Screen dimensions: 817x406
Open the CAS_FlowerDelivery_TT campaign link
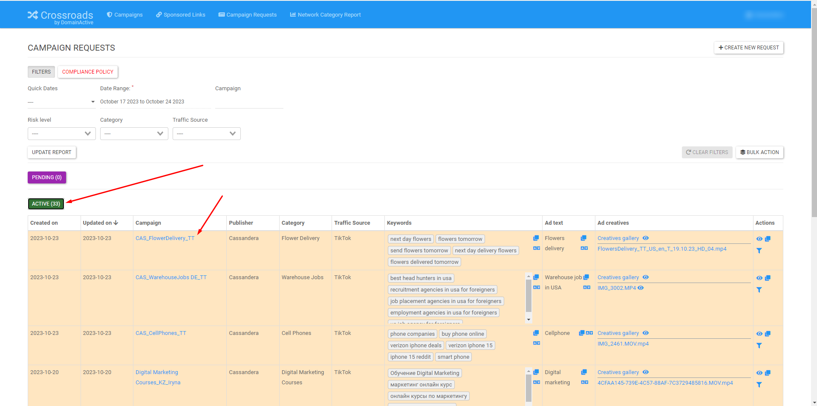(x=165, y=238)
